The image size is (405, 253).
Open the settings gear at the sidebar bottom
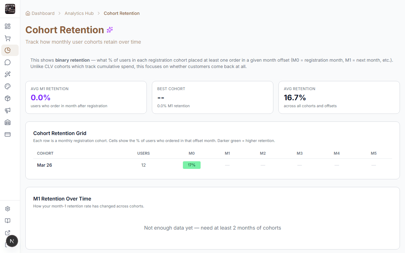tap(8, 209)
